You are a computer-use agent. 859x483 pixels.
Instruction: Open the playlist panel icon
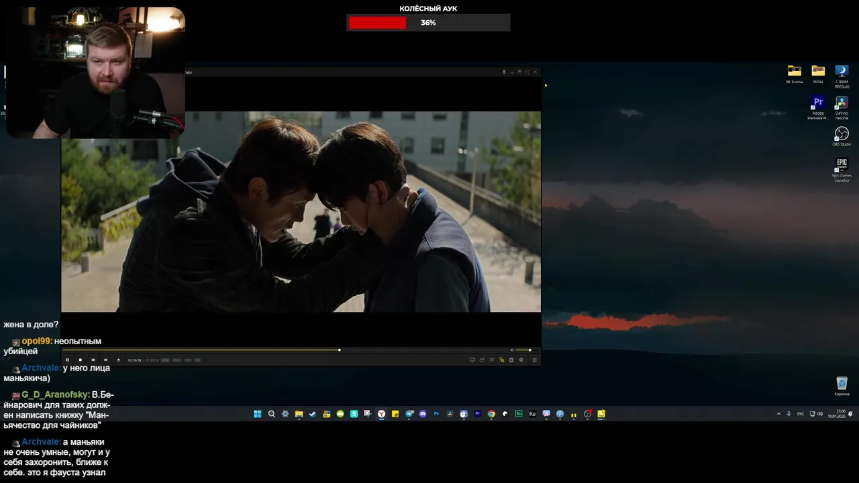tap(511, 360)
